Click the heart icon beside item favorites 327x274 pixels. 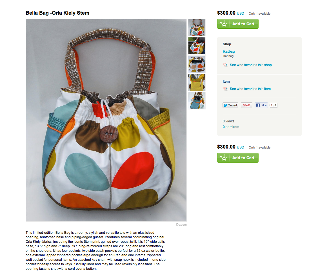[x=225, y=89]
